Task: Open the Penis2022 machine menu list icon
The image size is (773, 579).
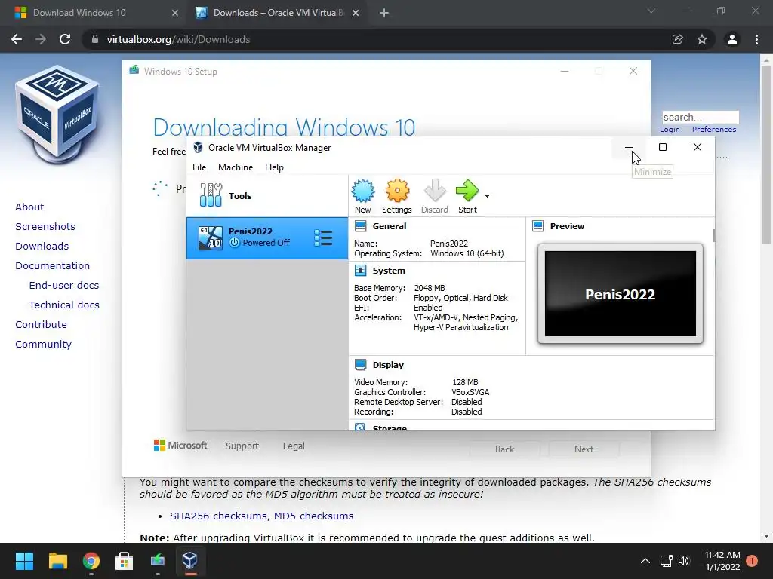Action: pyautogui.click(x=323, y=238)
